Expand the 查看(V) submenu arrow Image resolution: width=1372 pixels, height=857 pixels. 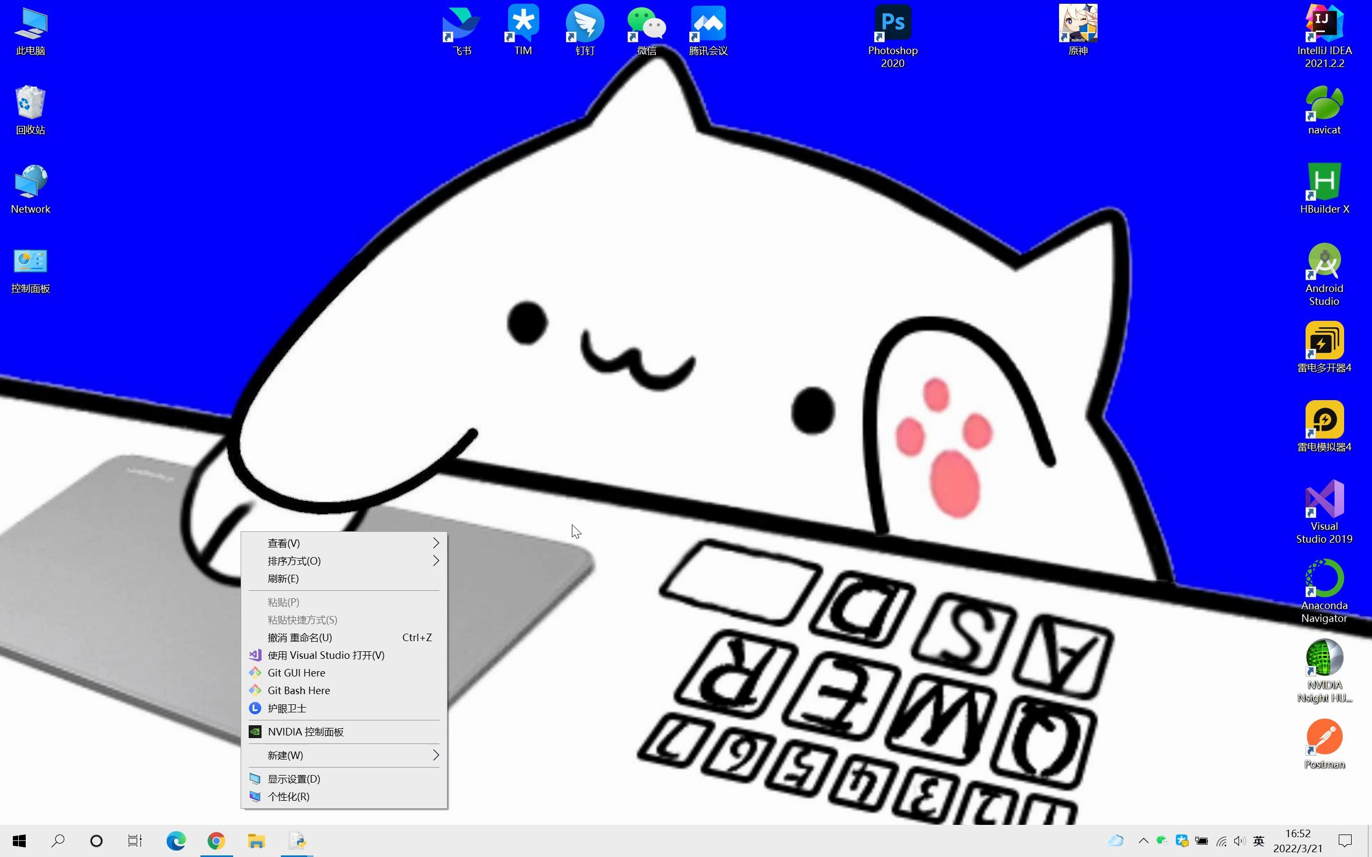point(435,543)
